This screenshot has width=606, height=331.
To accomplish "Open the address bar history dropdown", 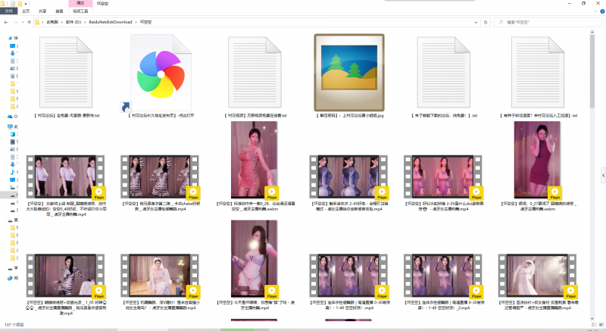I will pyautogui.click(x=476, y=23).
